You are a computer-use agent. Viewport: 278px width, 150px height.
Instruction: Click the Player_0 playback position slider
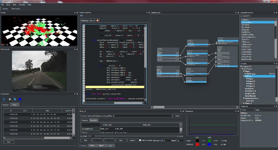point(93,136)
